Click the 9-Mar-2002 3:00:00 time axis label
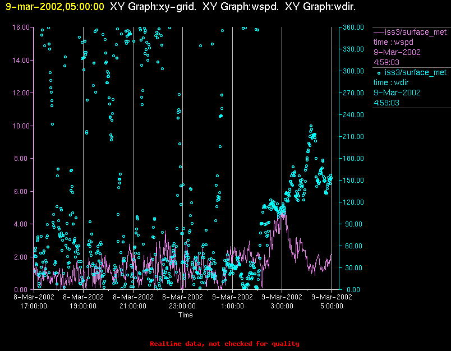This screenshot has width=451, height=351. (x=282, y=301)
